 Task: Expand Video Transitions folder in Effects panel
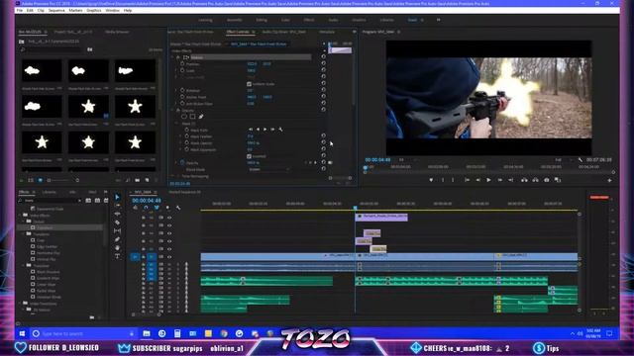[20, 304]
